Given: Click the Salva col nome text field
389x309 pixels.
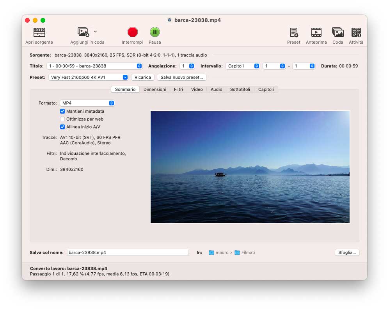Looking at the screenshot, I should tap(128, 252).
